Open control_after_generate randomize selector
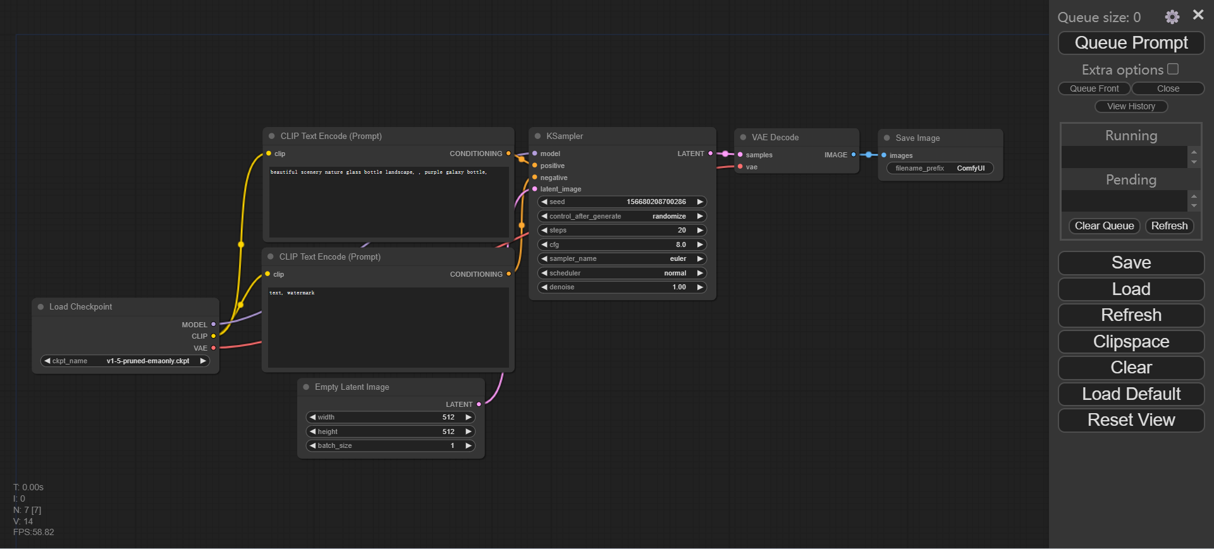The height and width of the screenshot is (549, 1214). coord(622,217)
